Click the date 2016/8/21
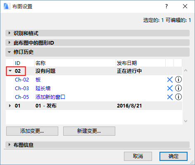 coord(129,106)
